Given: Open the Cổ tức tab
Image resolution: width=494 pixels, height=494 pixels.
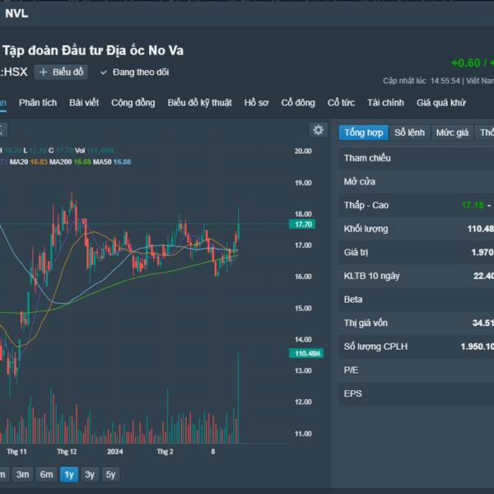Looking at the screenshot, I should click(341, 103).
